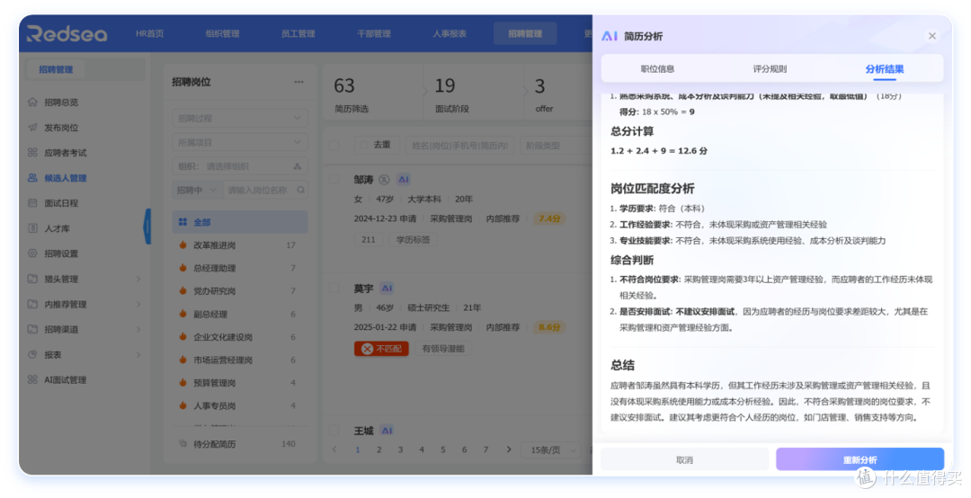Viewport: 971px width, 498px height.
Task: Select the checkbox for candidate 邹涛
Action: [334, 179]
